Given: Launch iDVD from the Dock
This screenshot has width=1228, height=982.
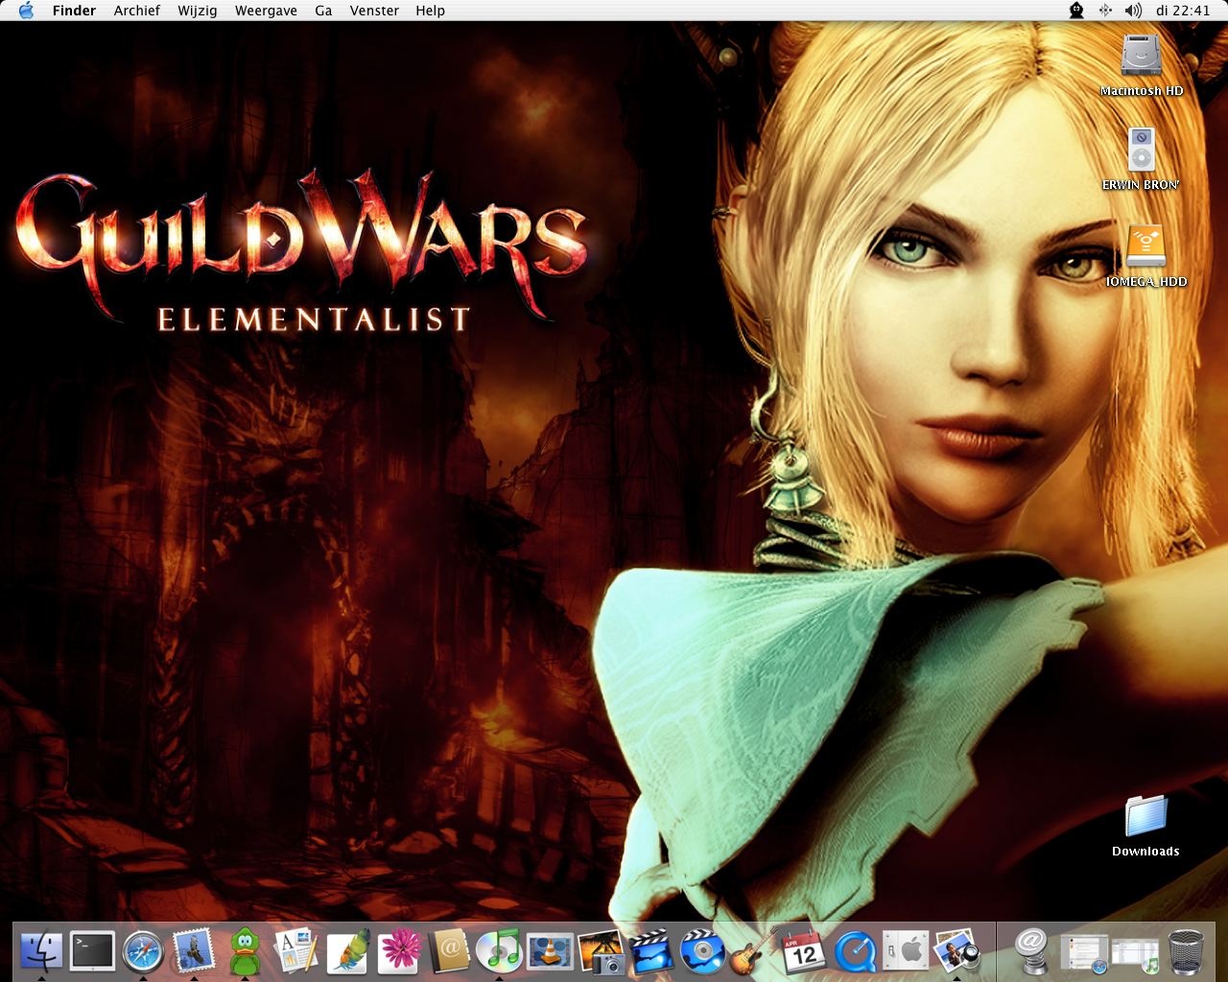Looking at the screenshot, I should pyautogui.click(x=702, y=951).
